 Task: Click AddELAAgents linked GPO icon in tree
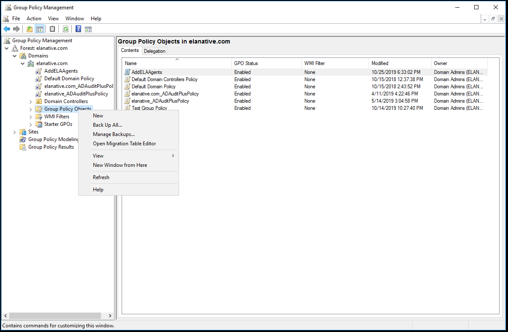point(39,71)
